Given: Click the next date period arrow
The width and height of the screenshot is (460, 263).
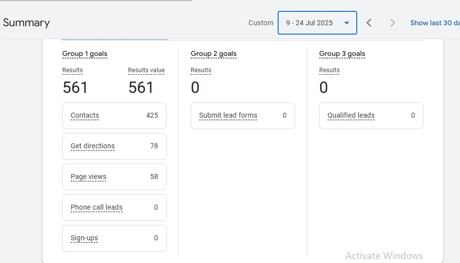Looking at the screenshot, I should pos(392,23).
